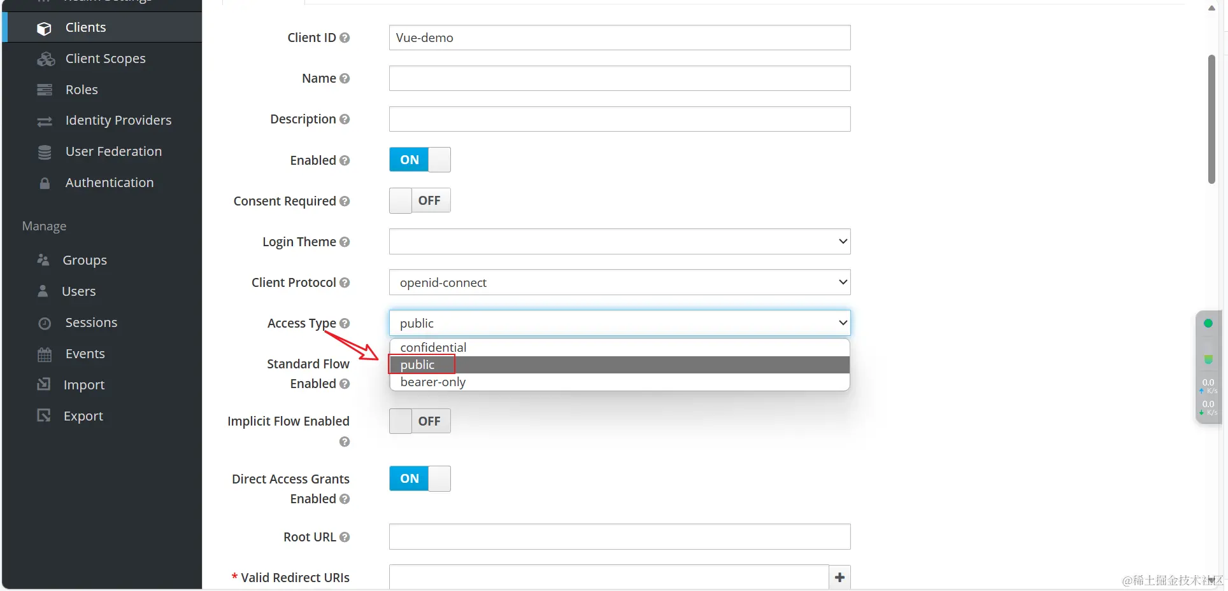1228x591 pixels.
Task: Click the scrollbar up arrow
Action: tap(1211, 8)
